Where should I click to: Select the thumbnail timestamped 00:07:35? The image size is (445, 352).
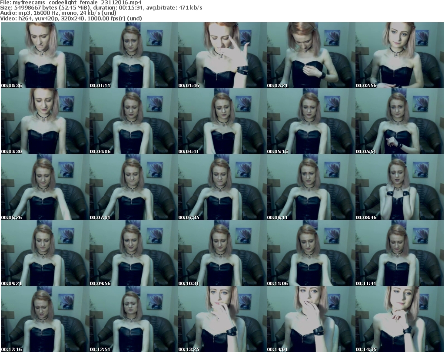(x=222, y=188)
